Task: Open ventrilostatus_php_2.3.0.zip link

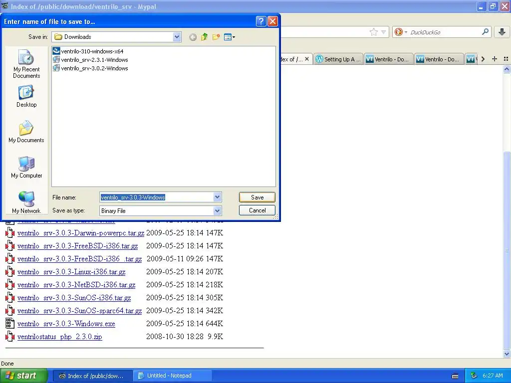Action: pyautogui.click(x=60, y=337)
